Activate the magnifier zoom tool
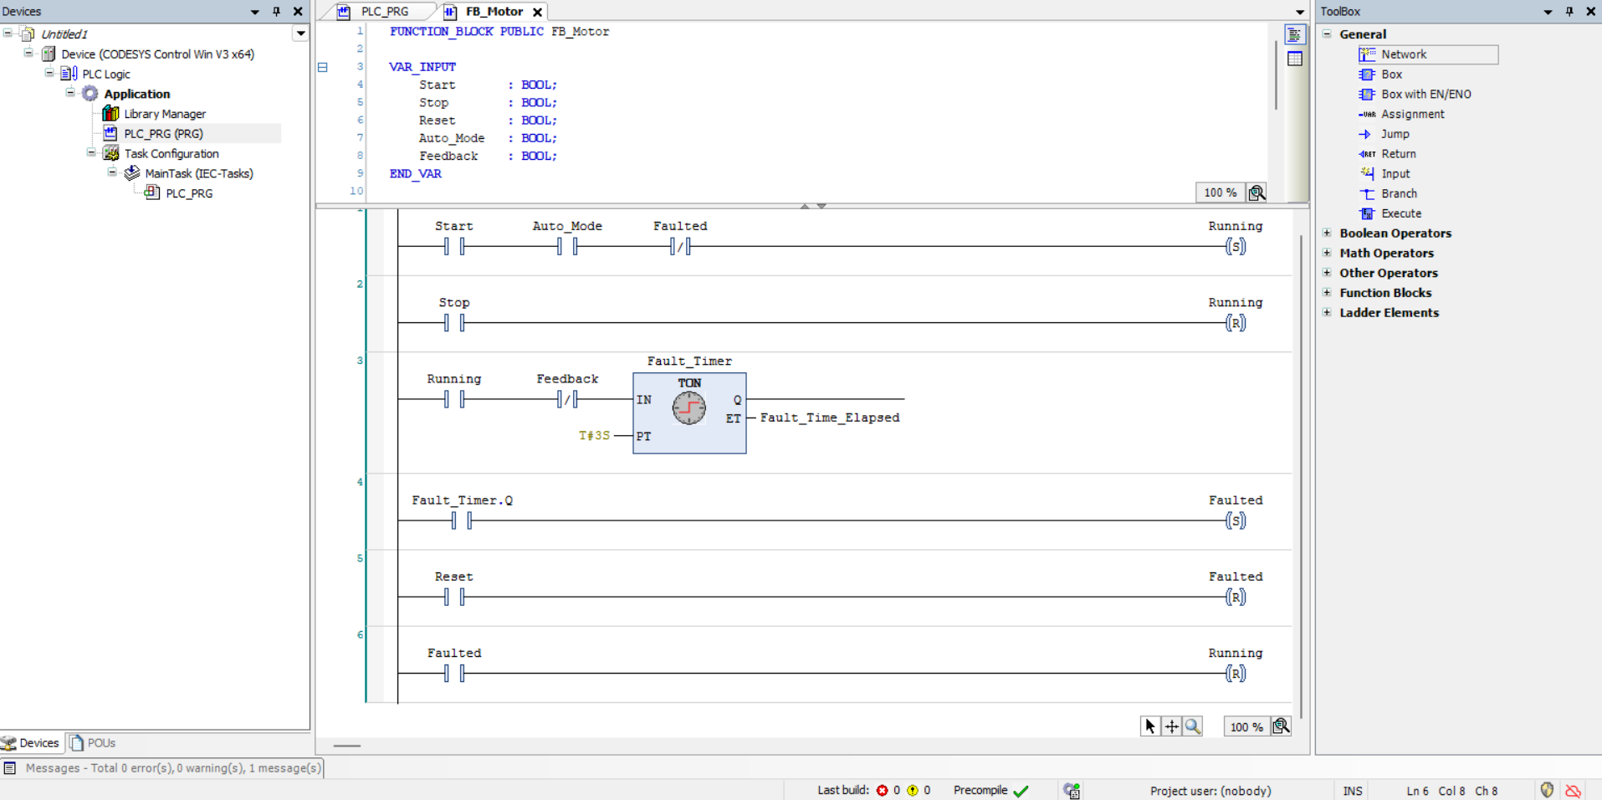1602x800 pixels. coord(1193,726)
